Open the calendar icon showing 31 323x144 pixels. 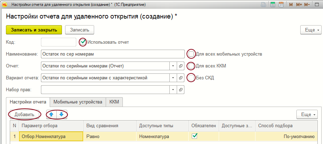[x=281, y=5]
